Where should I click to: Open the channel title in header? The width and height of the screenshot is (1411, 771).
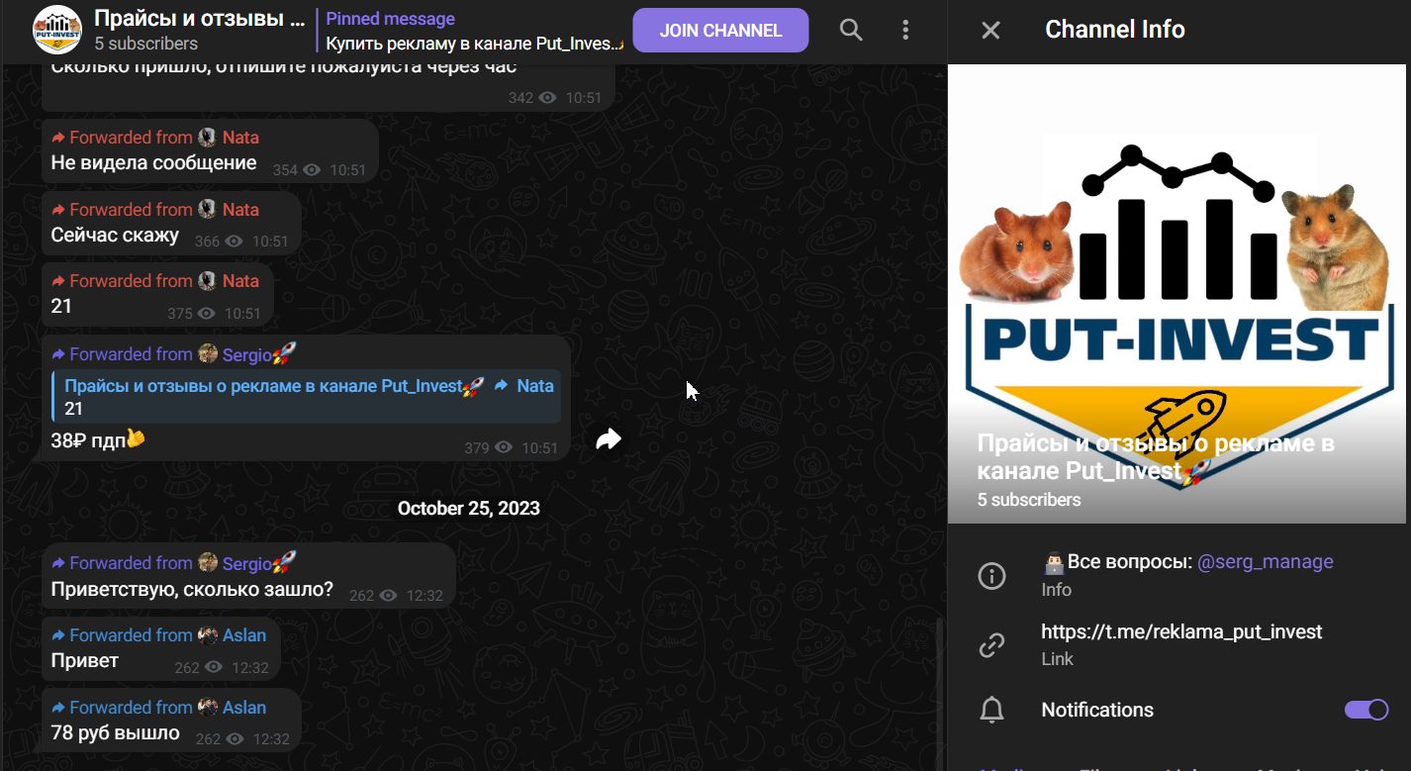coord(200,18)
